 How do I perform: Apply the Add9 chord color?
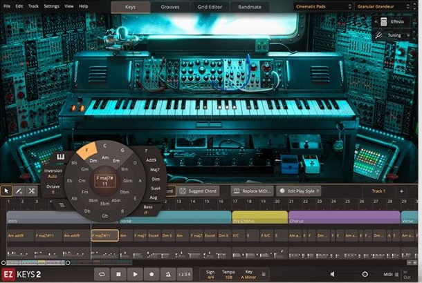[x=151, y=160]
